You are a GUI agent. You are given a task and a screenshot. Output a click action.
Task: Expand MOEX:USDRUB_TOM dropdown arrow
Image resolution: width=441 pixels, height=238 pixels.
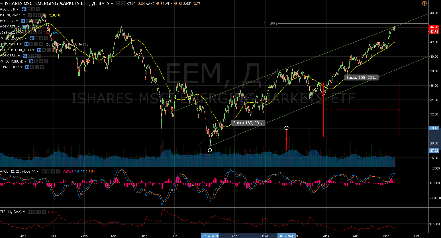coord(33,50)
